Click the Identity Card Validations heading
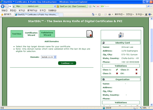 pyautogui.click(x=121, y=66)
